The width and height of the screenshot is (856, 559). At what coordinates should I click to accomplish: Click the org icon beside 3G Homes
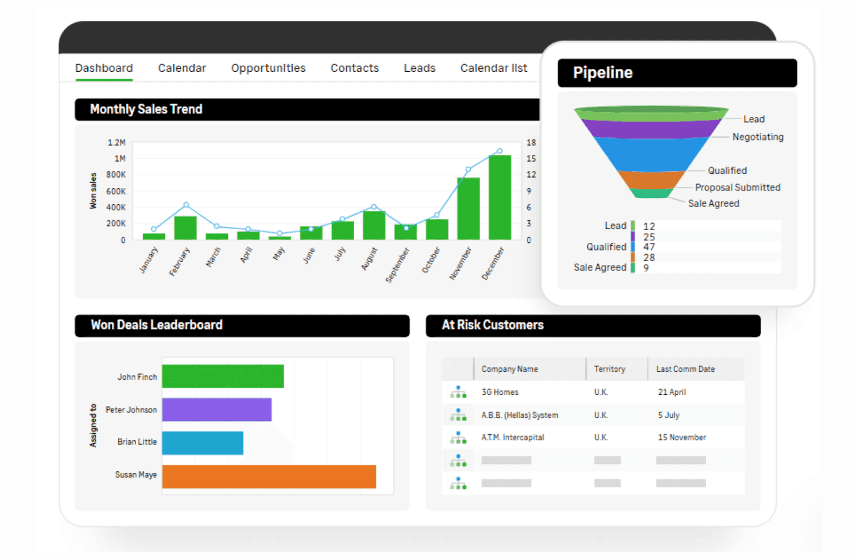tap(458, 392)
